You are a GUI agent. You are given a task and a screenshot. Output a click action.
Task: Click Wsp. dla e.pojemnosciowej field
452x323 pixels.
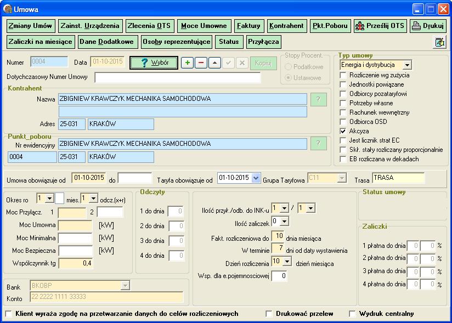coord(279,276)
